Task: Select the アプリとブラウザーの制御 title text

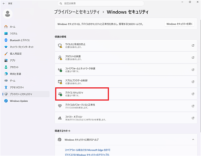Action: (76, 81)
